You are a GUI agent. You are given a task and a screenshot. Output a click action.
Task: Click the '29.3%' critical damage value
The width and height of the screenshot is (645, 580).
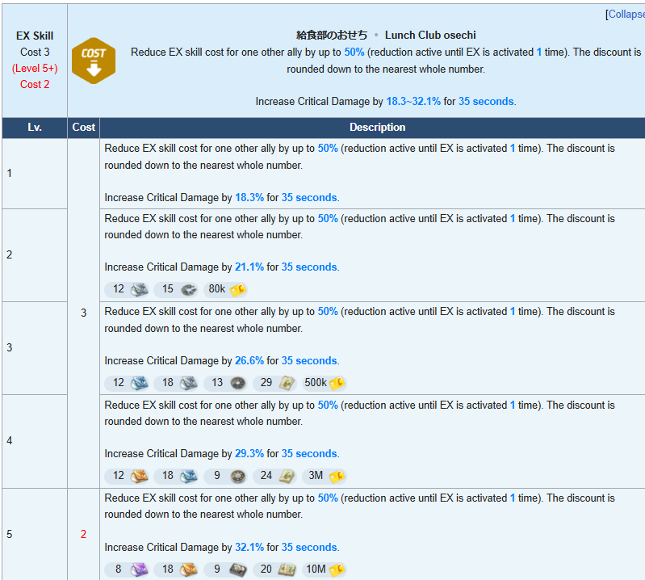[249, 454]
